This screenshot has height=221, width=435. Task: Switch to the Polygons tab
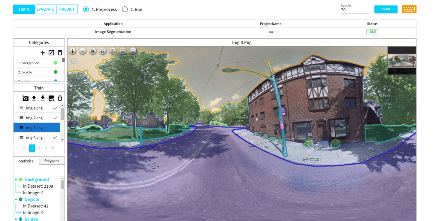click(52, 161)
